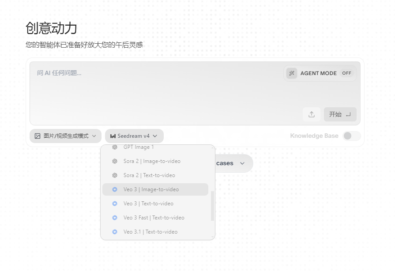395x272 pixels.
Task: Enable the Knowledge Base toggle
Action: coord(352,136)
